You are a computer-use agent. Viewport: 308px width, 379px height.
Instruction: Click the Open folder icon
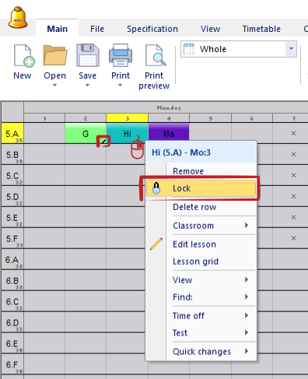[55, 55]
